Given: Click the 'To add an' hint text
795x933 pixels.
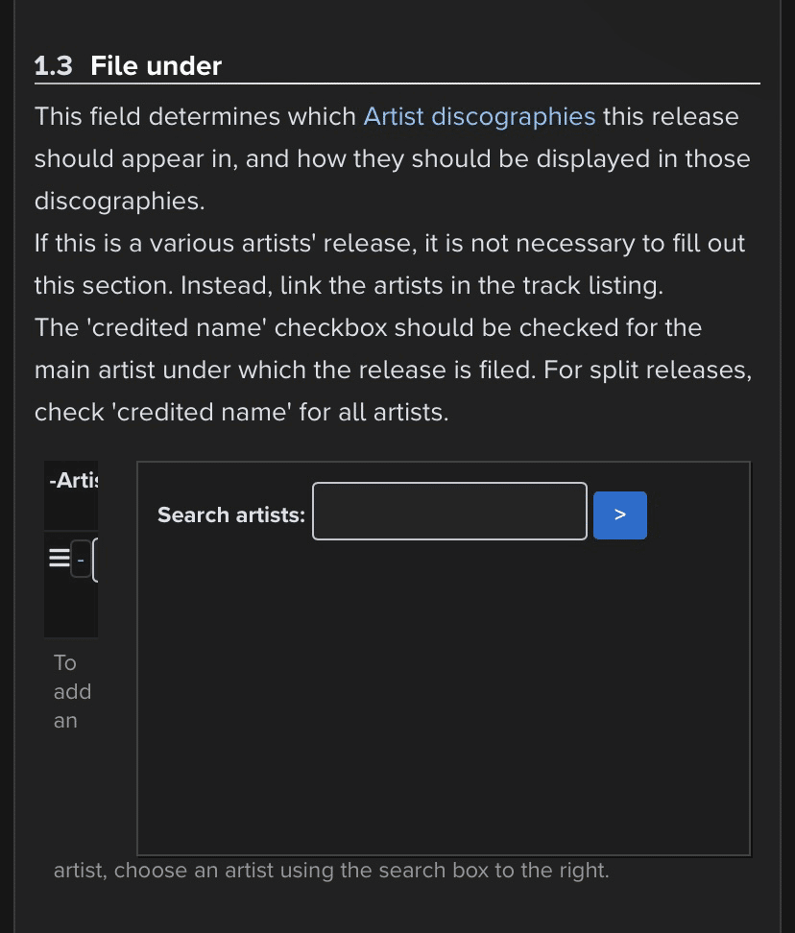Looking at the screenshot, I should pyautogui.click(x=73, y=692).
